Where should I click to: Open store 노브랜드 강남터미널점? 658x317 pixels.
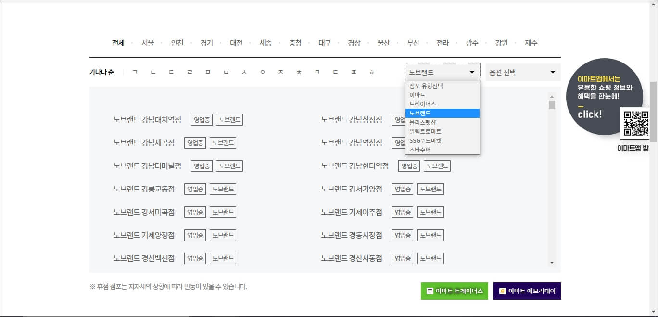pos(147,166)
